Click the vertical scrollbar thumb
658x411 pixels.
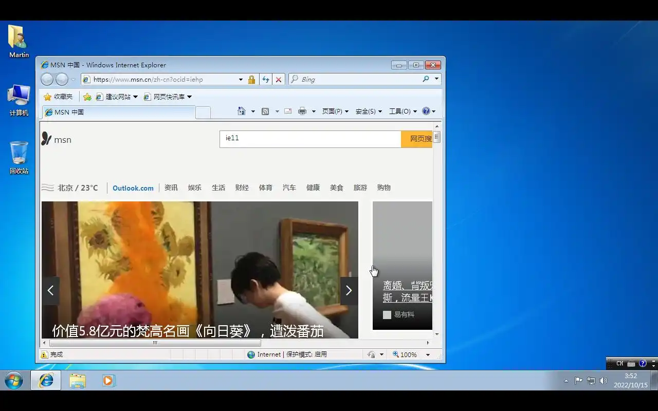click(436, 137)
